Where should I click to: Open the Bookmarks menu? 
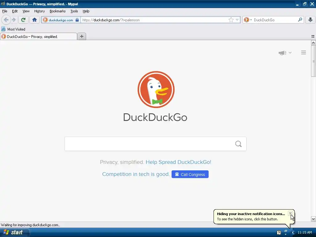point(57,11)
